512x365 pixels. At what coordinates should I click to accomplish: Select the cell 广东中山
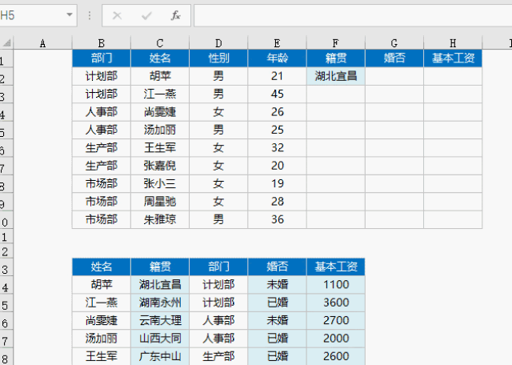click(160, 356)
